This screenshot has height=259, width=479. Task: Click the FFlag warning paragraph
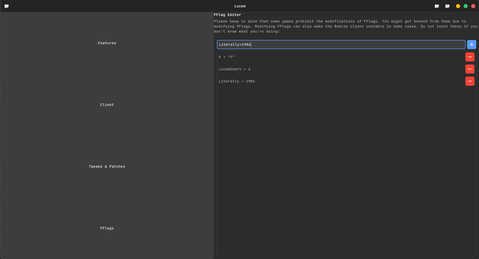pos(345,26)
